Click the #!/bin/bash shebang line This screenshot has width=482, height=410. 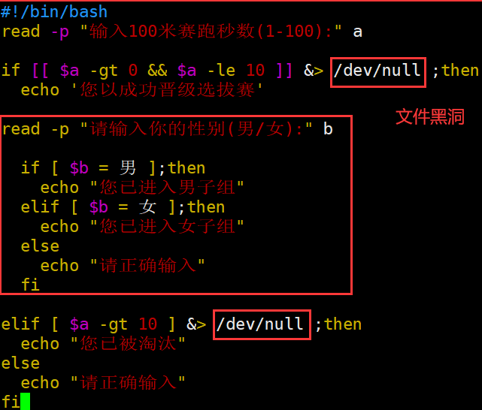(x=54, y=12)
